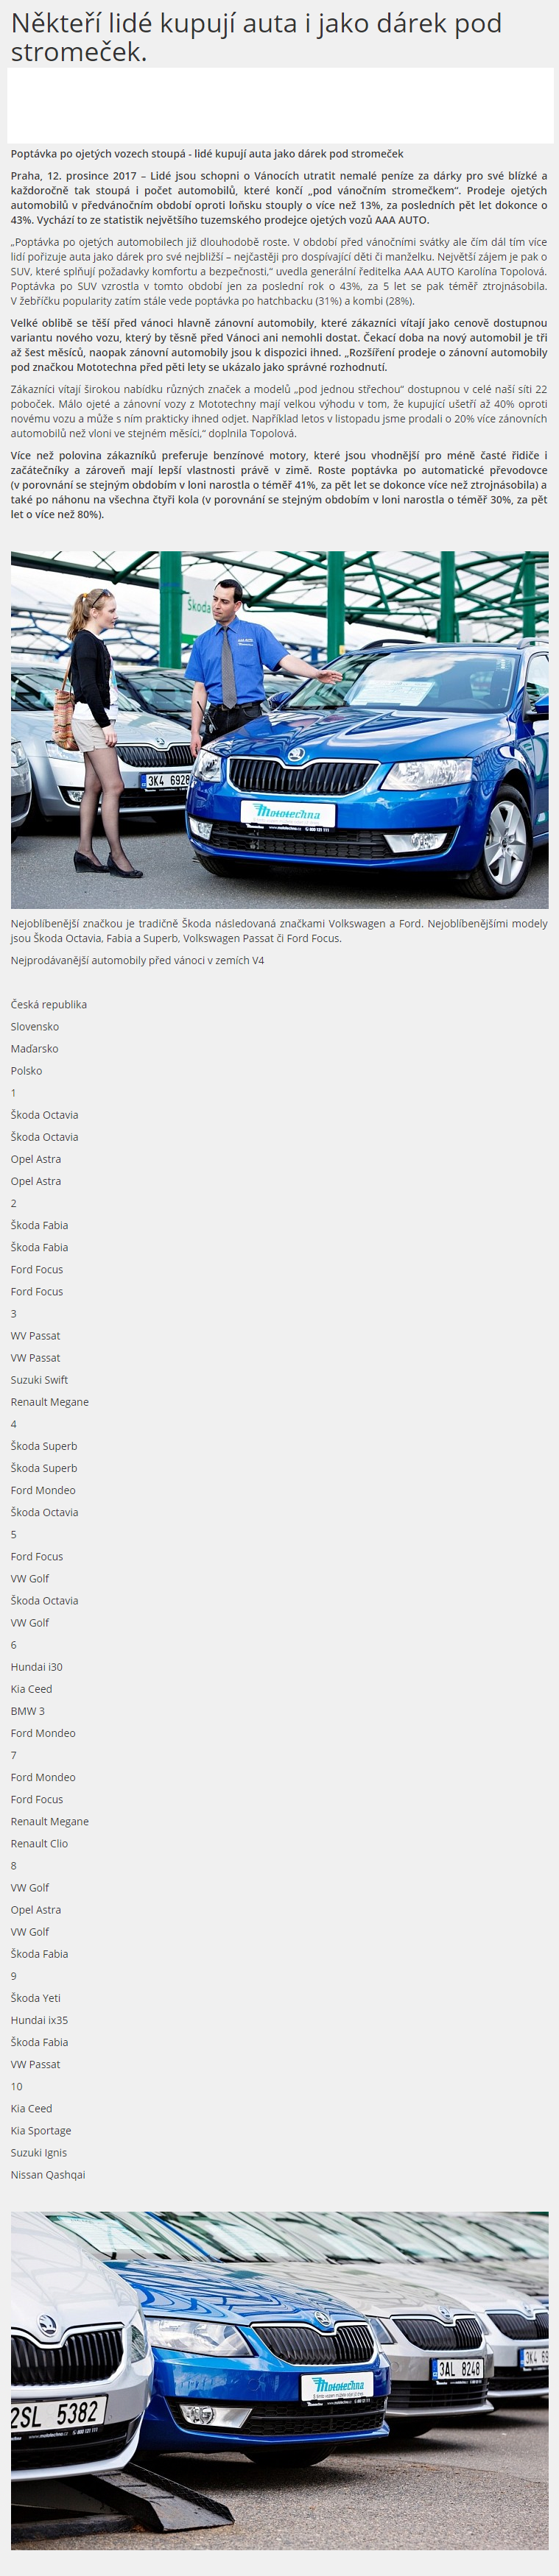Image resolution: width=559 pixels, height=2576 pixels.
Task: Click the Polsko heading text
Action: [27, 1070]
